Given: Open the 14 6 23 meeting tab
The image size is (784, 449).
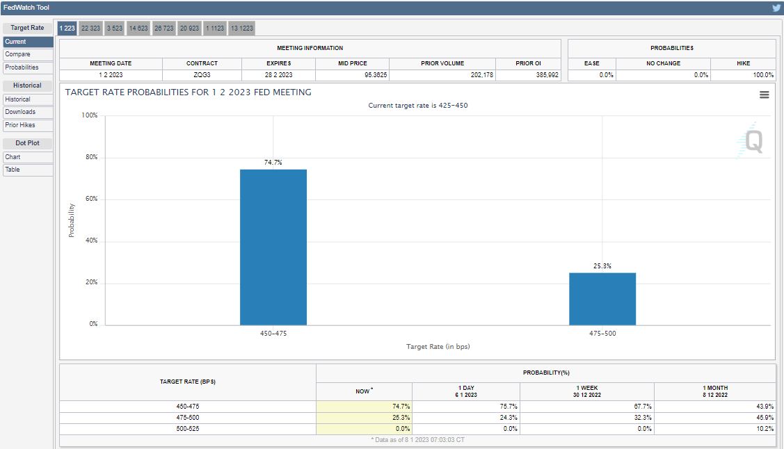Looking at the screenshot, I should 138,28.
